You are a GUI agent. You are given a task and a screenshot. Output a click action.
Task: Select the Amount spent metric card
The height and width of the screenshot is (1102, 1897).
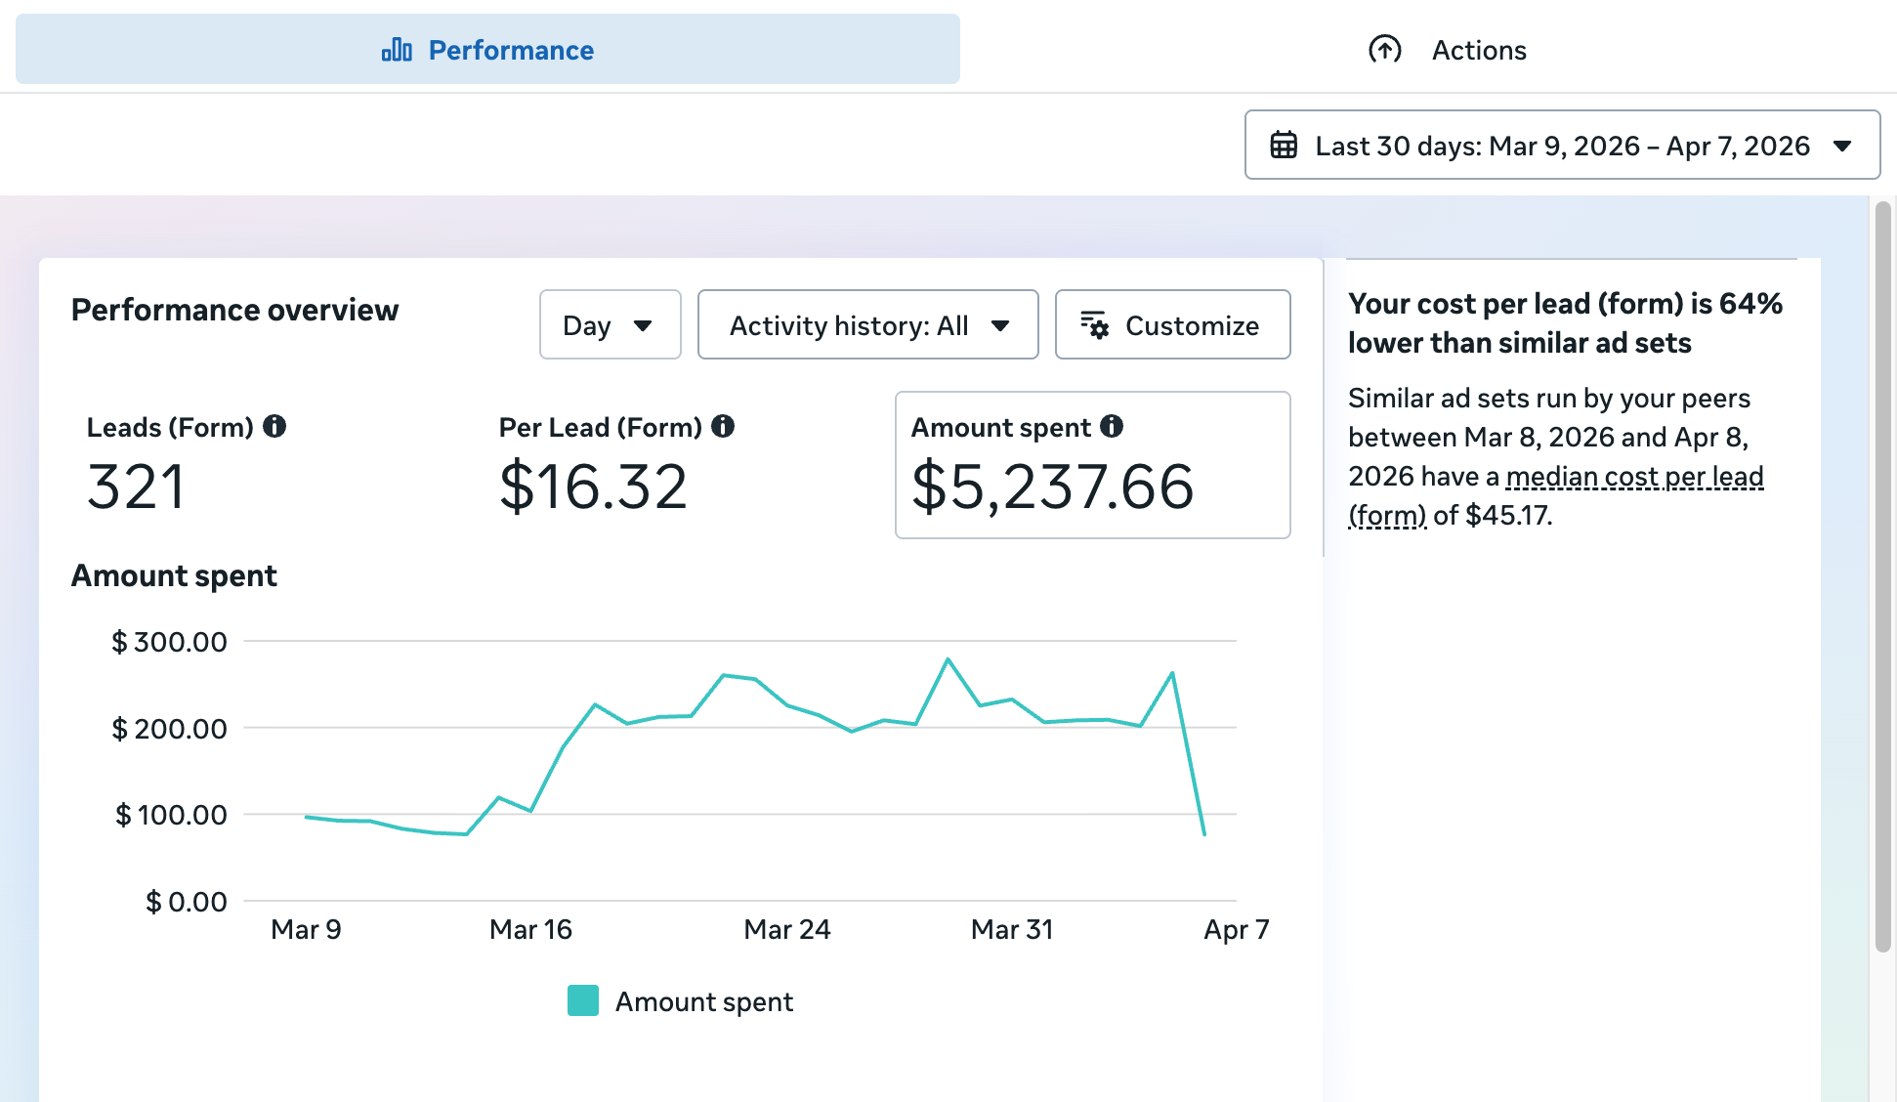click(x=1092, y=466)
